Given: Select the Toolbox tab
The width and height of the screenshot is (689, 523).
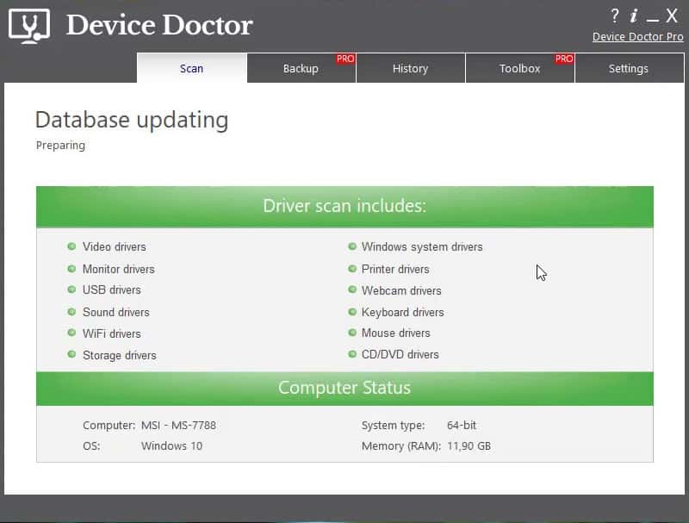Looking at the screenshot, I should [520, 68].
